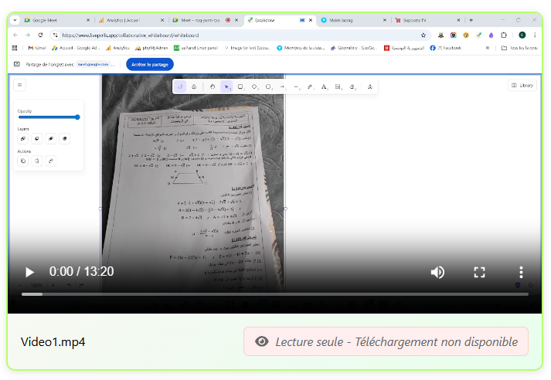The height and width of the screenshot is (380, 551).
Task: Open Excalidraw hamburger menu
Action: tap(19, 85)
